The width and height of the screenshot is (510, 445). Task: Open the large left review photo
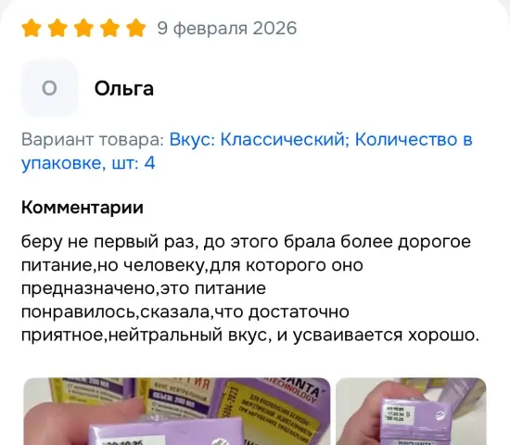(x=177, y=412)
